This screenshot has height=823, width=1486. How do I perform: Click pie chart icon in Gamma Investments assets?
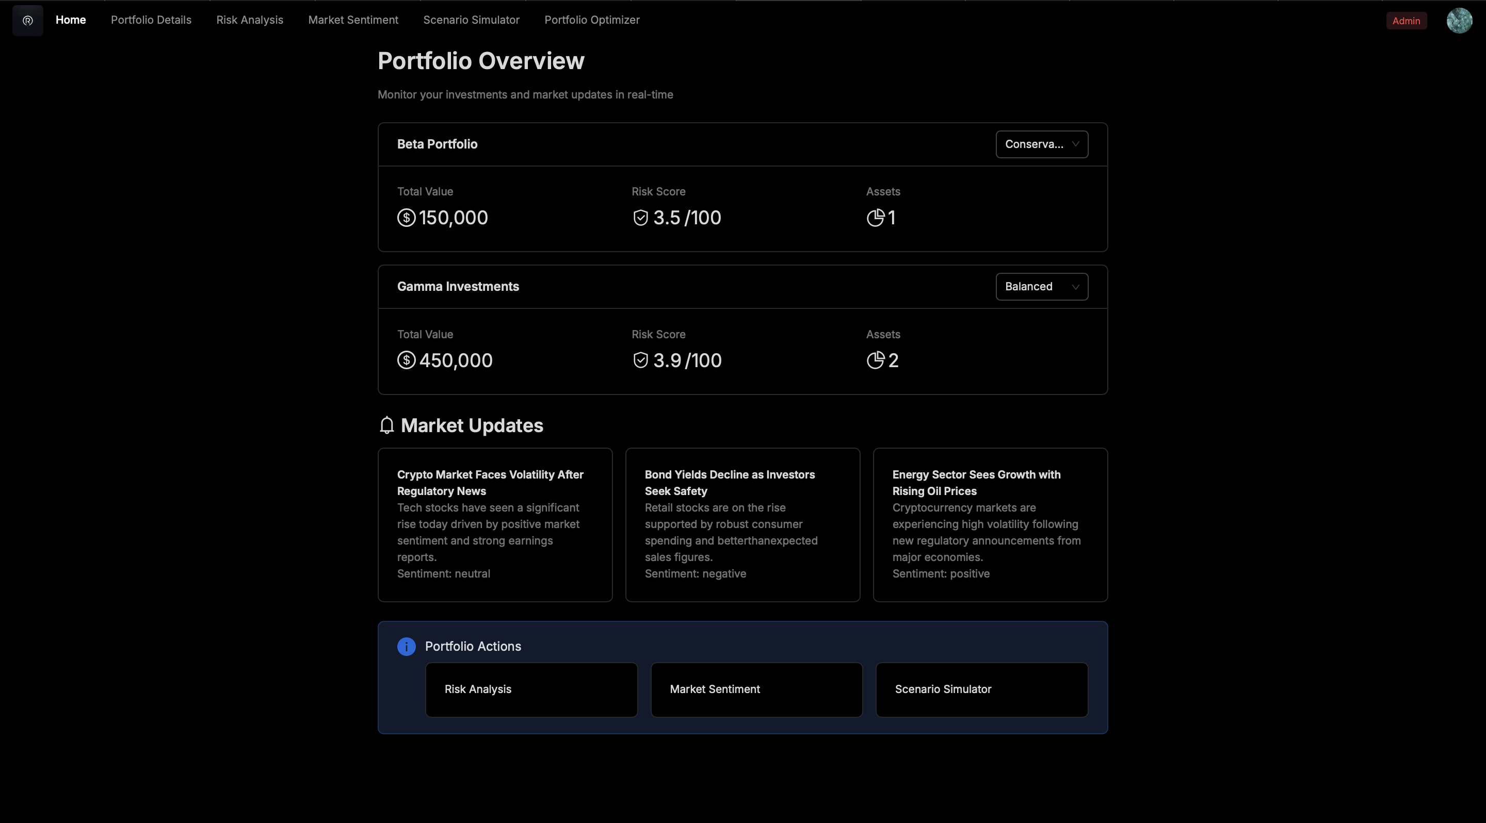(x=875, y=360)
